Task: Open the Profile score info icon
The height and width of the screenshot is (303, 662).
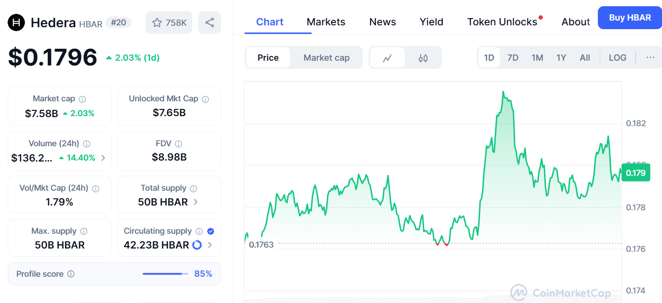Action: [x=71, y=274]
